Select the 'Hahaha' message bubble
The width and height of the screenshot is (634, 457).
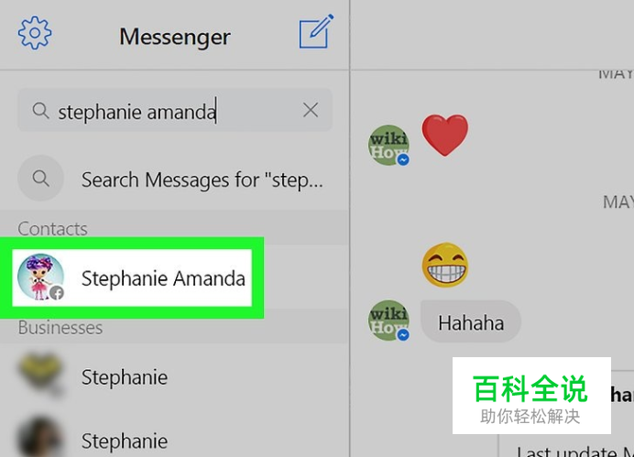[471, 322]
